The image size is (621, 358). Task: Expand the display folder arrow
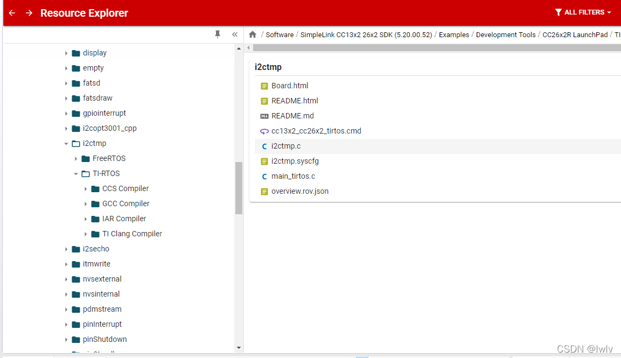[x=66, y=53]
